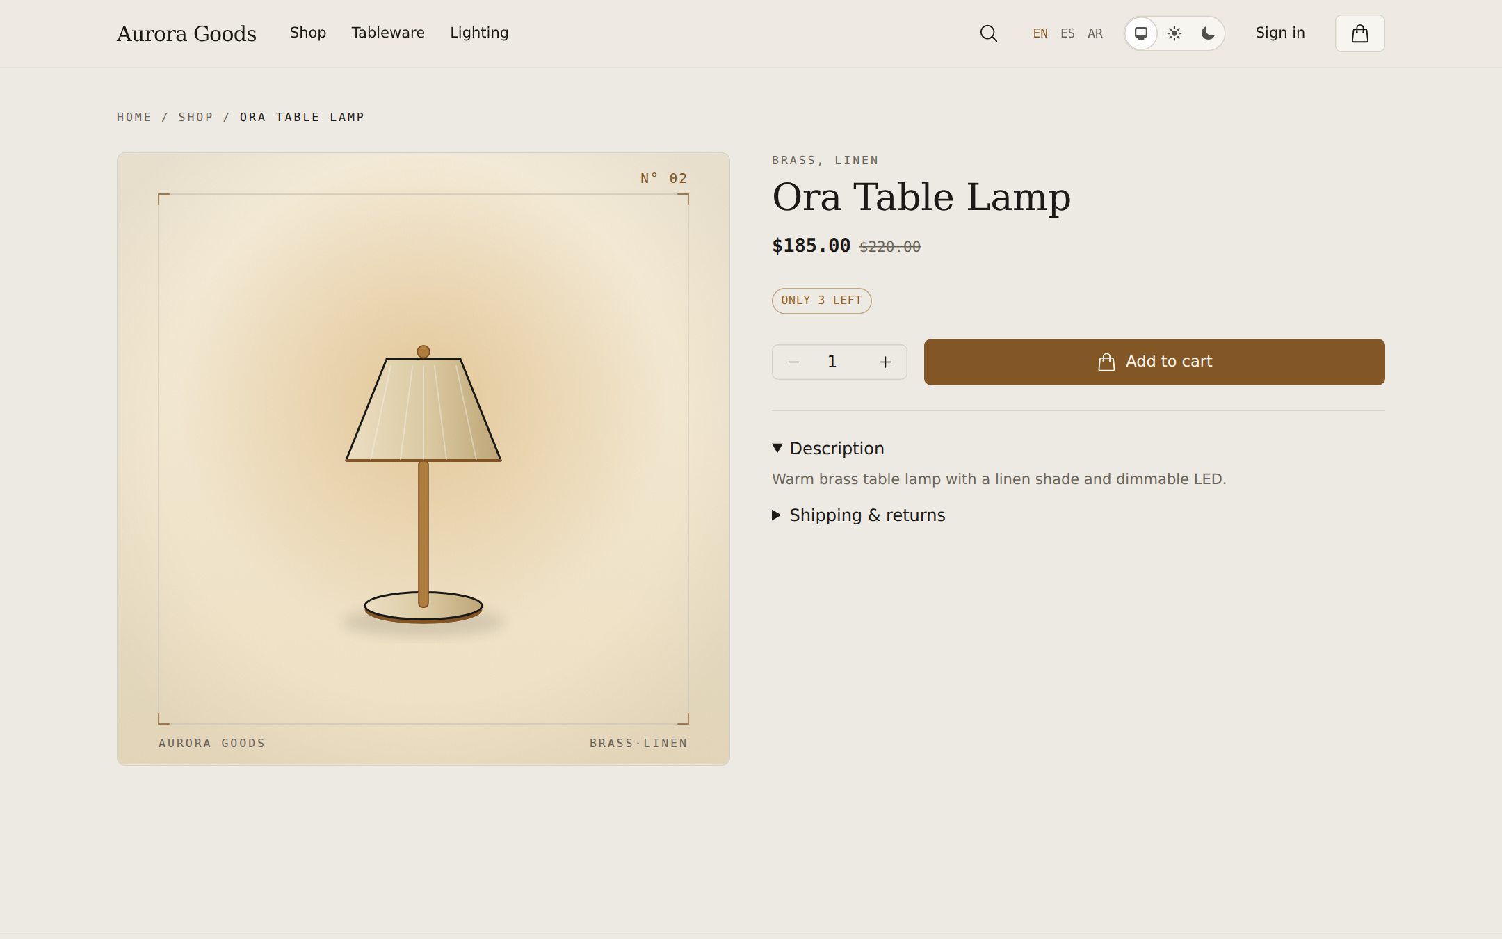Image resolution: width=1502 pixels, height=939 pixels.
Task: Switch language to AR
Action: [x=1095, y=33]
